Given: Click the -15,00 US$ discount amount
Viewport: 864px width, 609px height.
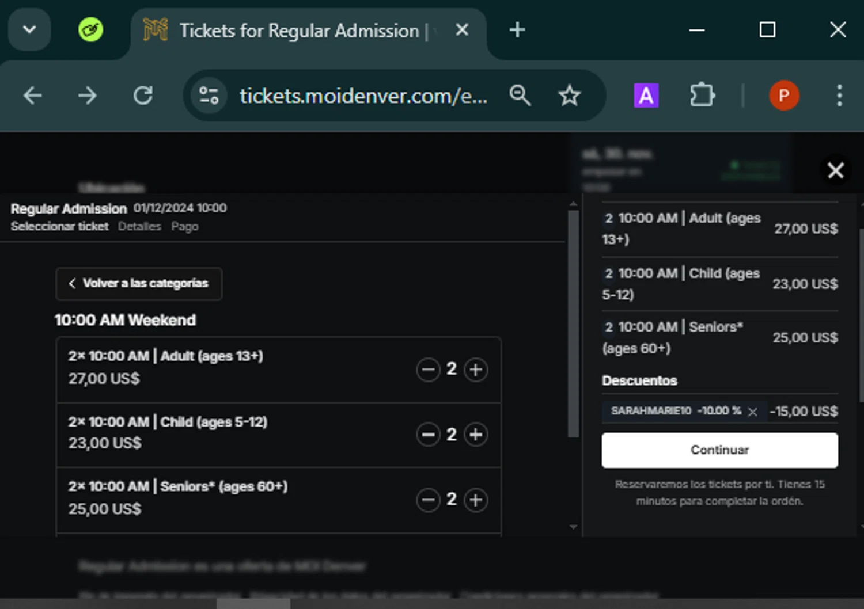Looking at the screenshot, I should pyautogui.click(x=804, y=411).
